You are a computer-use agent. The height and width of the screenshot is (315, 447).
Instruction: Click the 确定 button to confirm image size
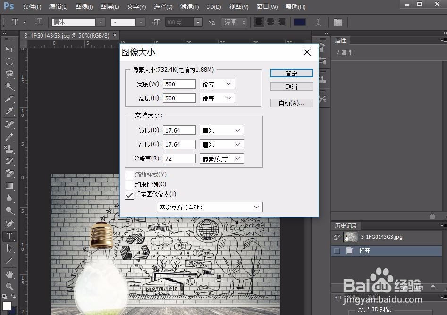[291, 73]
